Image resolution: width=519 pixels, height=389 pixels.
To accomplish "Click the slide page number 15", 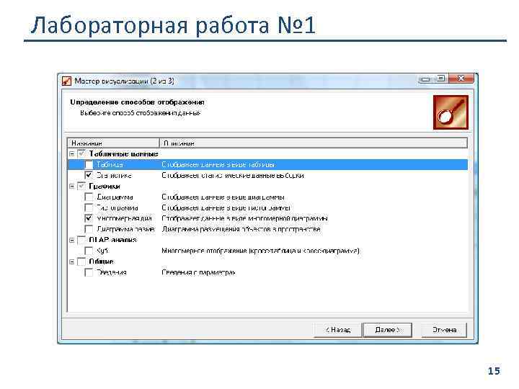I will pyautogui.click(x=494, y=371).
